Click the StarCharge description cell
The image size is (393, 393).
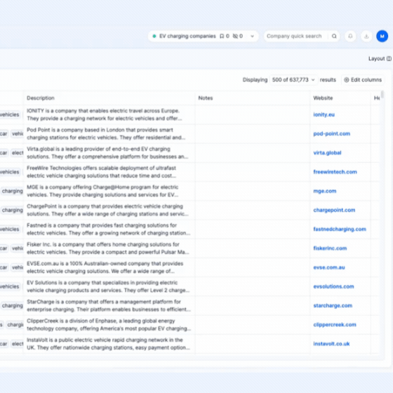(x=109, y=305)
